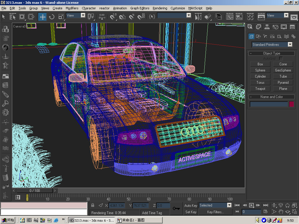Click the reactor Water waves icon
The height and width of the screenshot is (224, 299).
[x=5, y=148]
